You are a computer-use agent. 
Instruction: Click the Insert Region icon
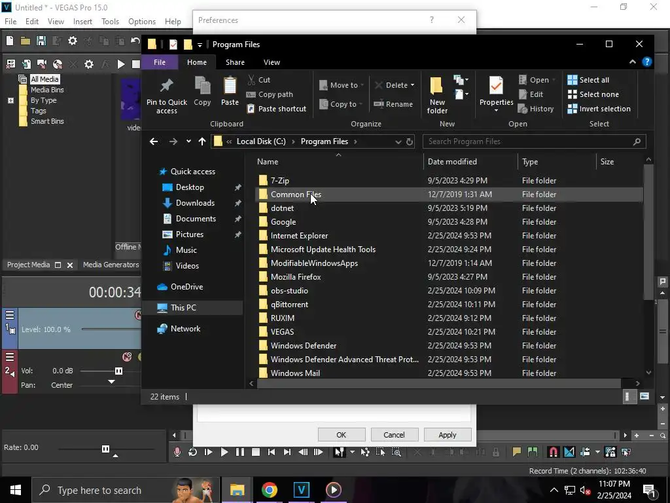533,452
